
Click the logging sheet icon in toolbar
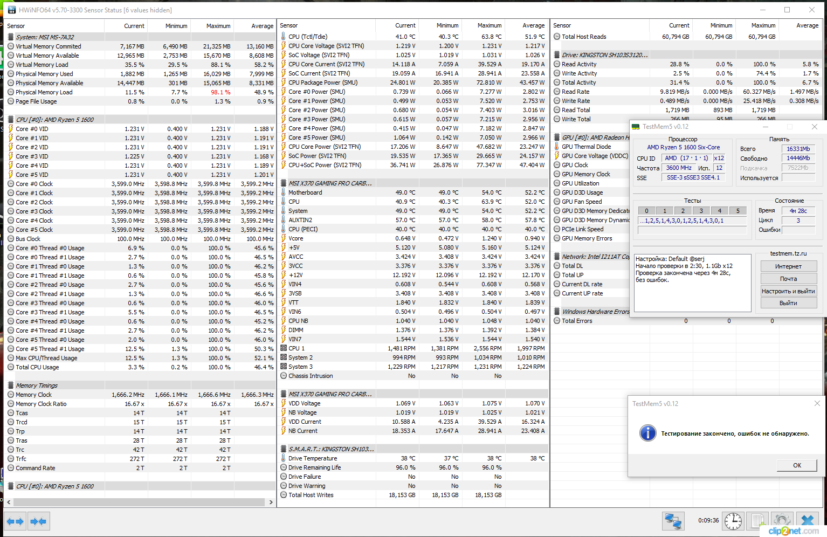point(758,521)
